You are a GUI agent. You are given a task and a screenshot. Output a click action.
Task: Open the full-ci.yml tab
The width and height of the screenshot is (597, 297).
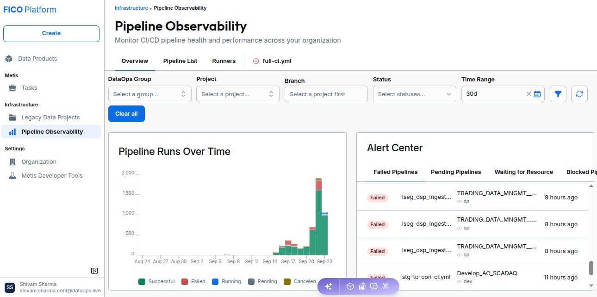272,61
